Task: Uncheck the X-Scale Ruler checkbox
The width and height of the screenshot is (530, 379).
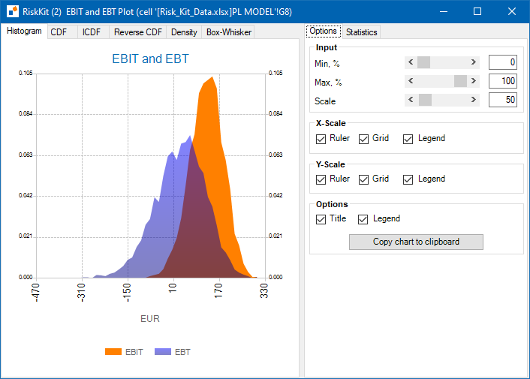Action: click(x=321, y=139)
